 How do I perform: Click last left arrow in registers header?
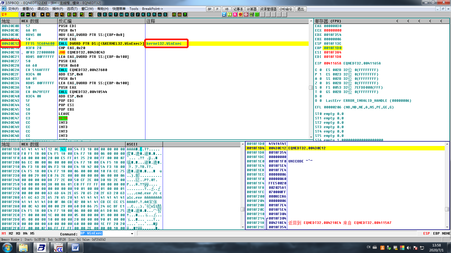point(441,21)
